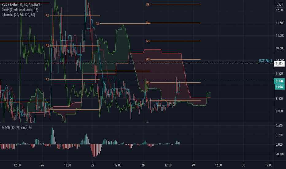Select the Pivots (Traditional, Auto, 15) indicator legend
Screen dimensions: 286x169
tap(20, 10)
